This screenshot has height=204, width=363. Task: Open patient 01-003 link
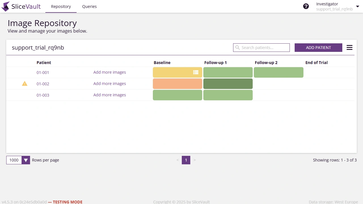(43, 95)
